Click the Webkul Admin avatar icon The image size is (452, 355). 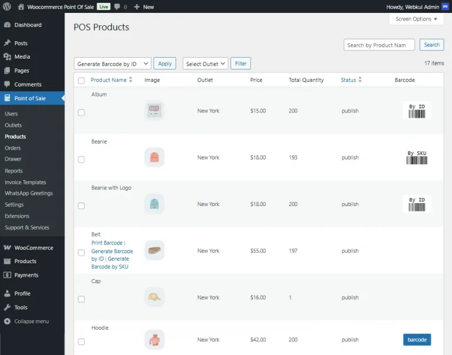(x=446, y=6)
